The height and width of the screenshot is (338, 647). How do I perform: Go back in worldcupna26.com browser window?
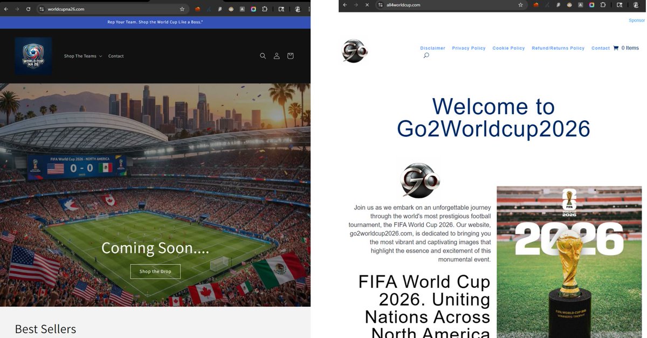6,9
